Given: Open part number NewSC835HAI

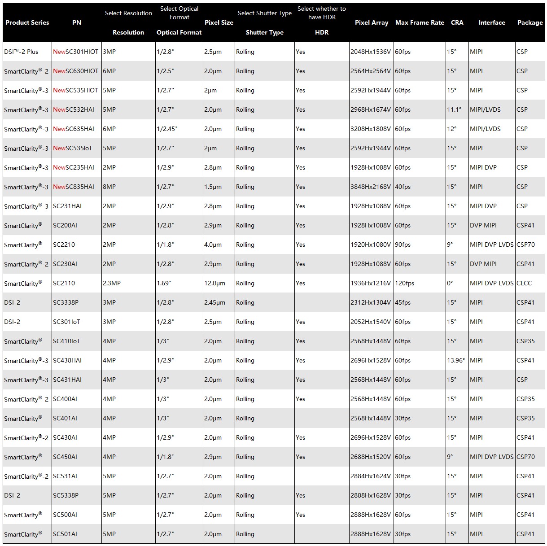Looking at the screenshot, I should (74, 187).
